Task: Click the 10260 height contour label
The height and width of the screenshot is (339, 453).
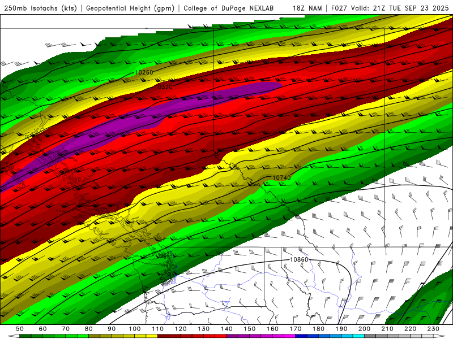Action: tap(144, 72)
